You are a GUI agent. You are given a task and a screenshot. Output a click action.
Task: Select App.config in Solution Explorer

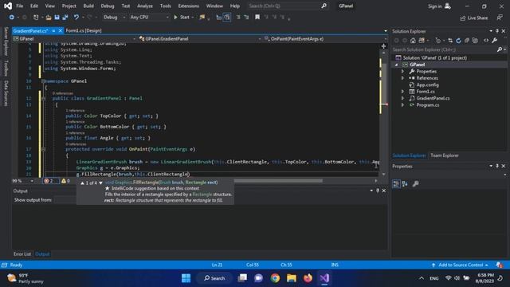(427, 85)
